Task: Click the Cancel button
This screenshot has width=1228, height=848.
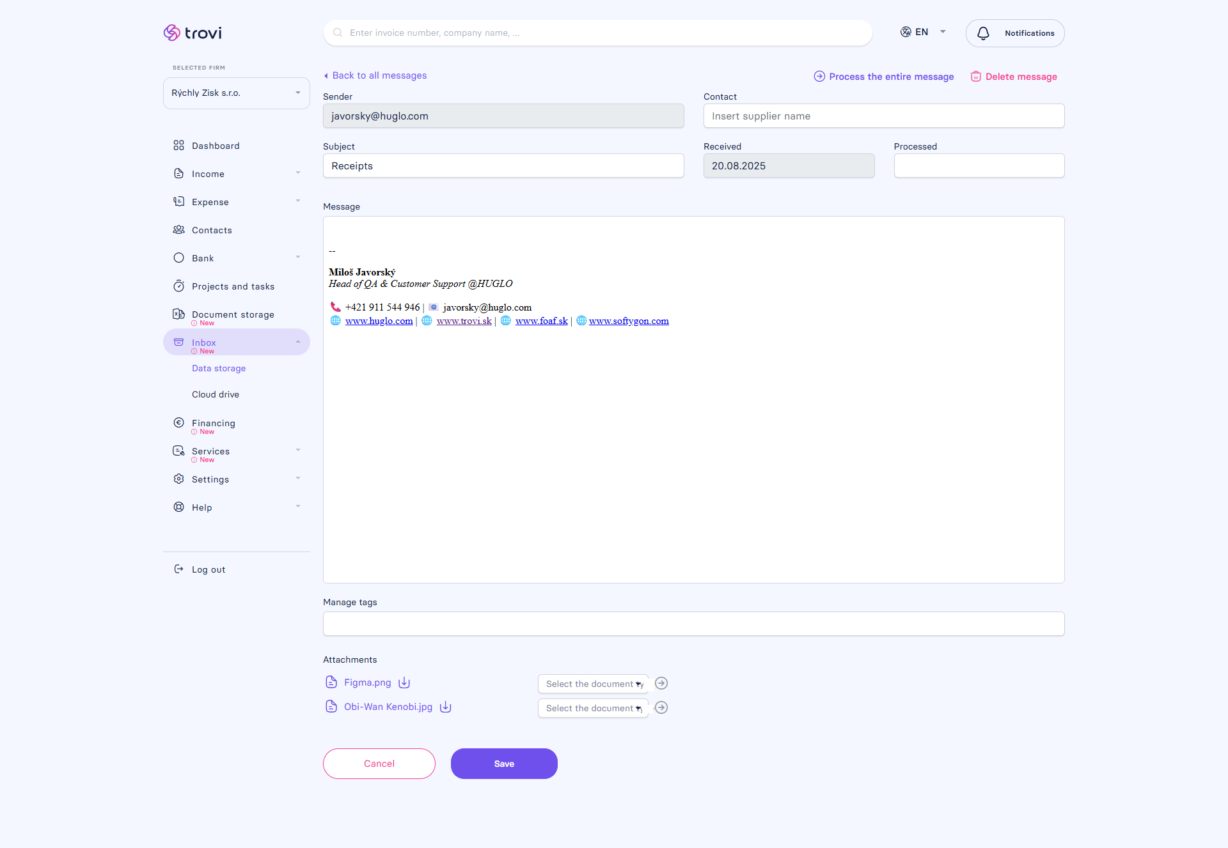Action: [x=379, y=764]
